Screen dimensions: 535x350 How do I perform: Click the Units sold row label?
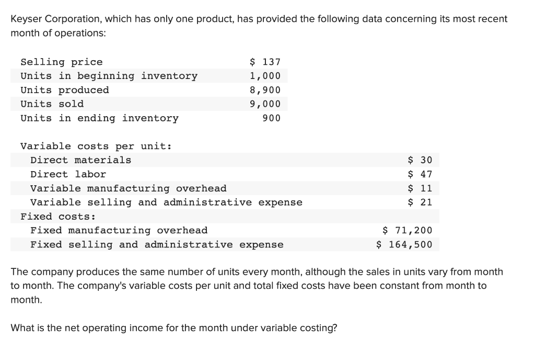[52, 104]
